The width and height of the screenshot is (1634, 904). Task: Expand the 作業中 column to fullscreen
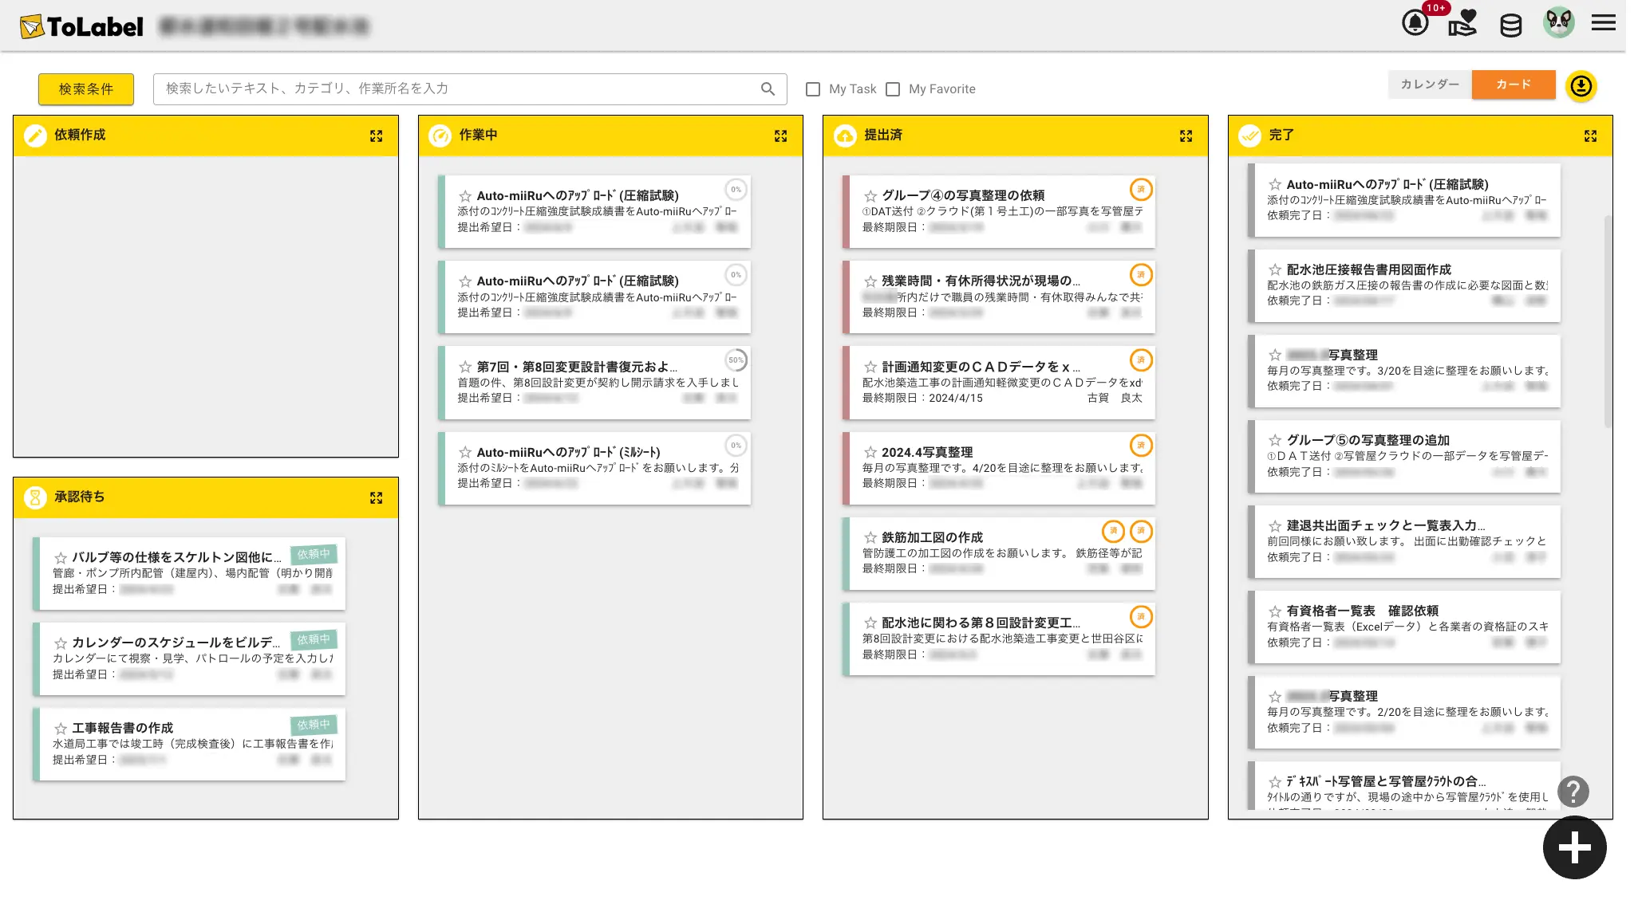tap(782, 136)
